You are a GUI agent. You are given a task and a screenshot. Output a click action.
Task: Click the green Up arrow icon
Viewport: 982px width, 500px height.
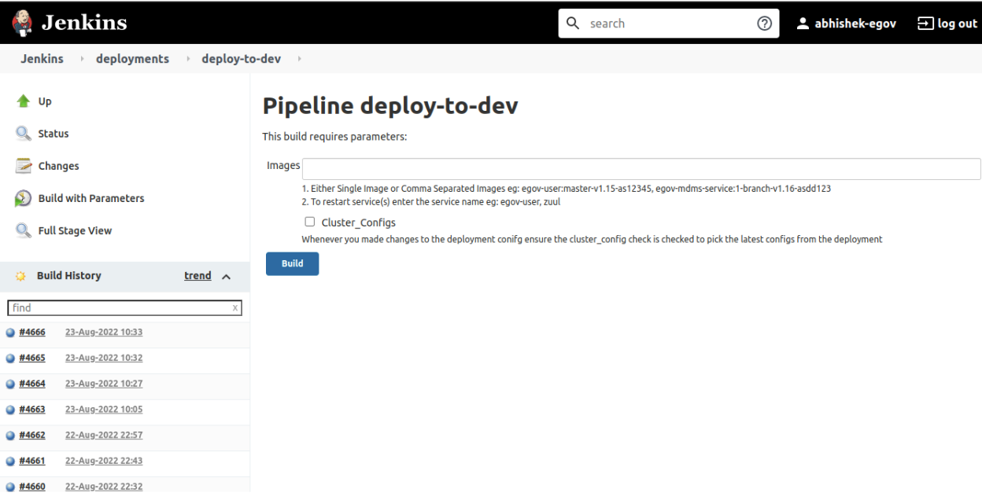[24, 101]
